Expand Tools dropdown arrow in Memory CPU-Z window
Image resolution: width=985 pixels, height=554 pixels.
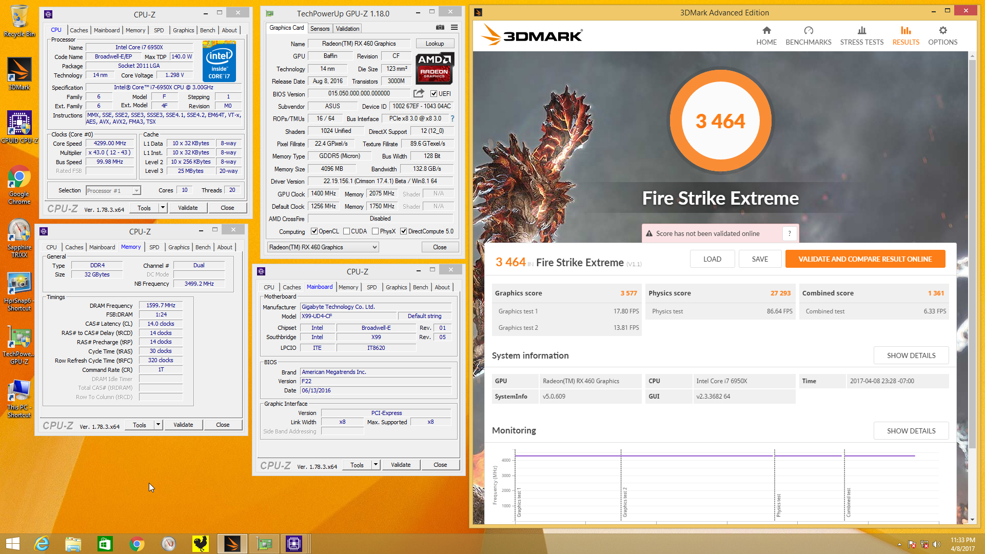158,425
